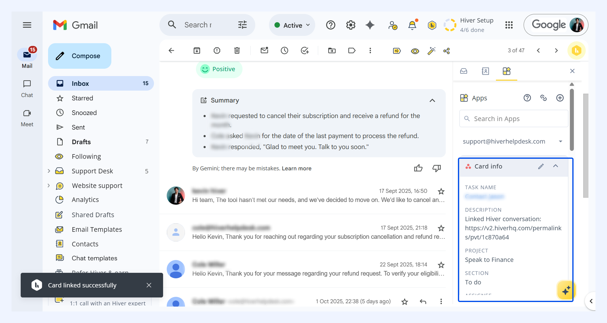Switch to Chat in the left rail

27,89
